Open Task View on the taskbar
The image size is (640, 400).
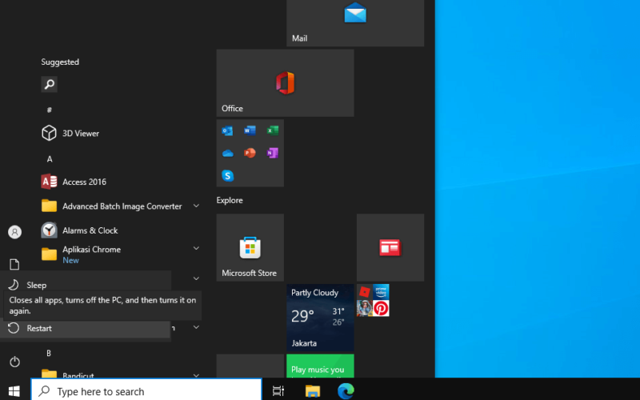[x=278, y=391]
